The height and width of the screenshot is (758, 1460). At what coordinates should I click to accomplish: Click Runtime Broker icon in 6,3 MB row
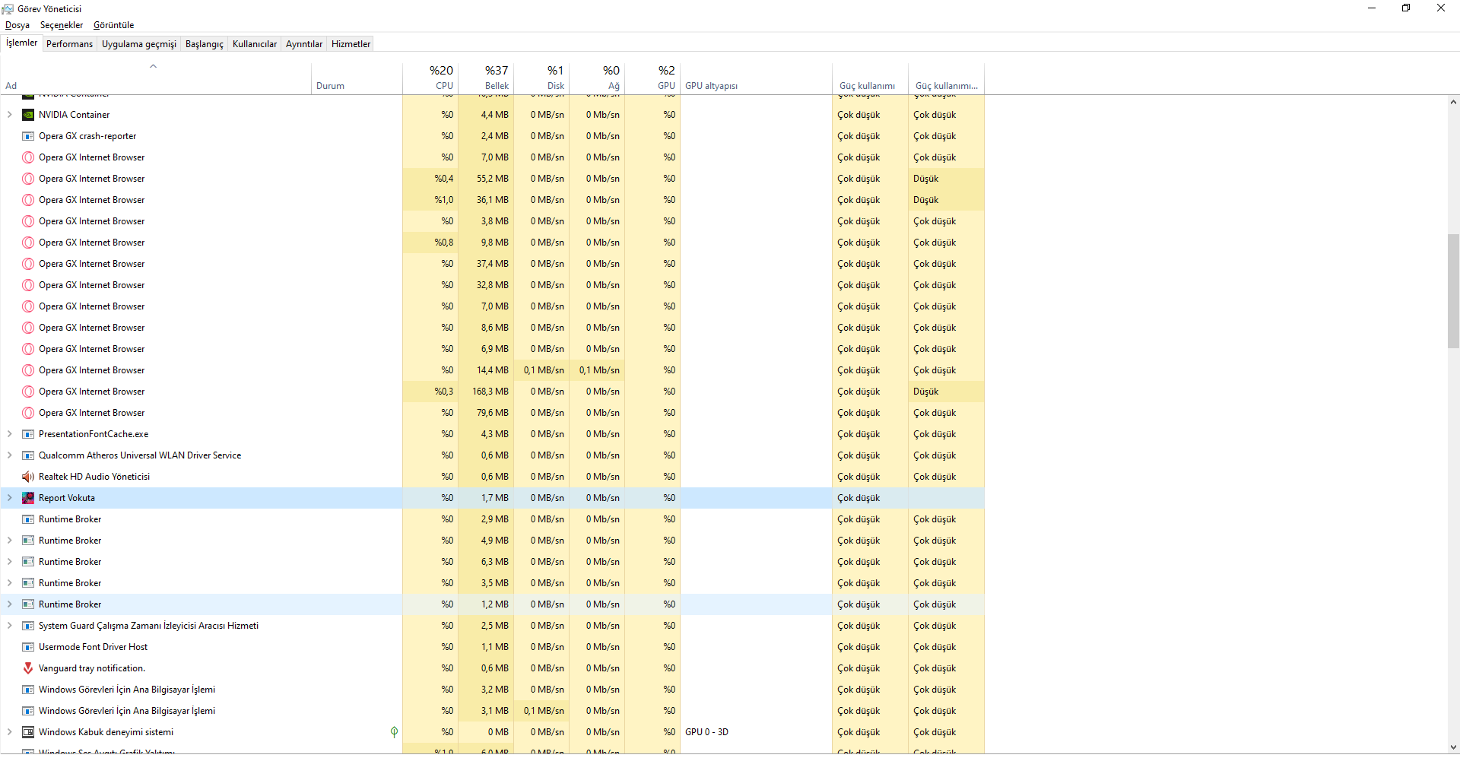[28, 562]
